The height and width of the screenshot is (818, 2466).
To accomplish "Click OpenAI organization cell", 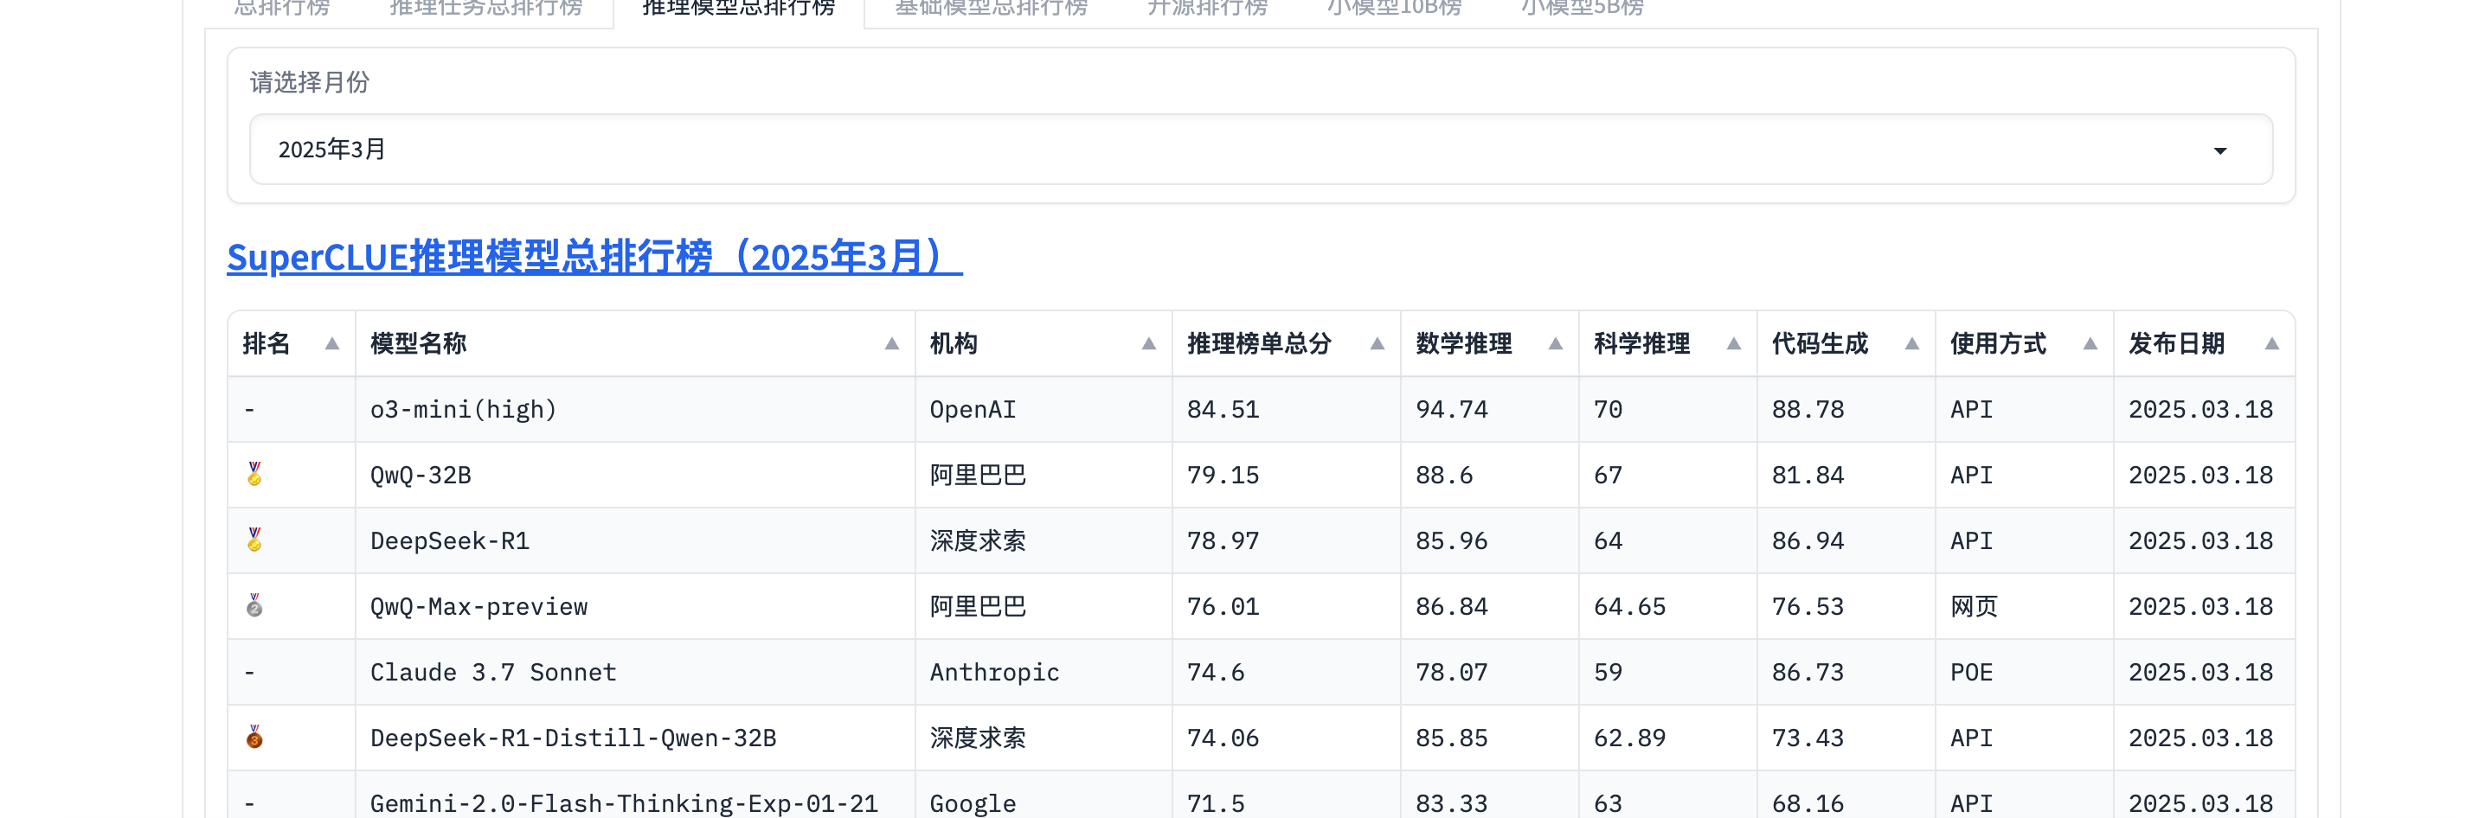I will pos(1044,410).
